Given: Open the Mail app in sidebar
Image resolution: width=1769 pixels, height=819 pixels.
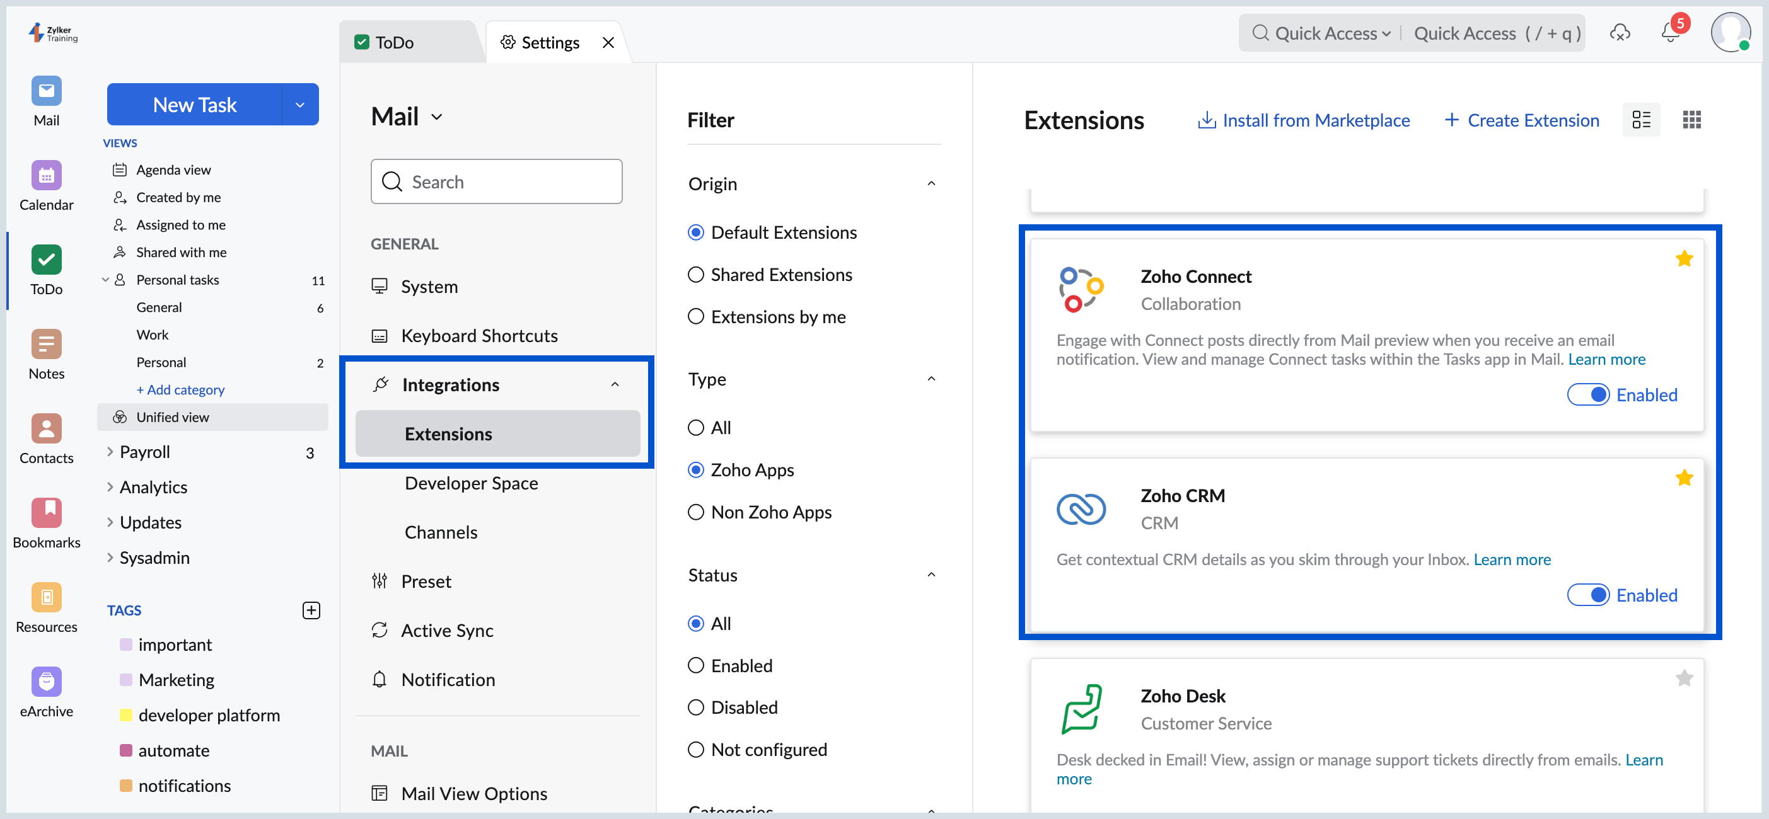Looking at the screenshot, I should [x=46, y=91].
